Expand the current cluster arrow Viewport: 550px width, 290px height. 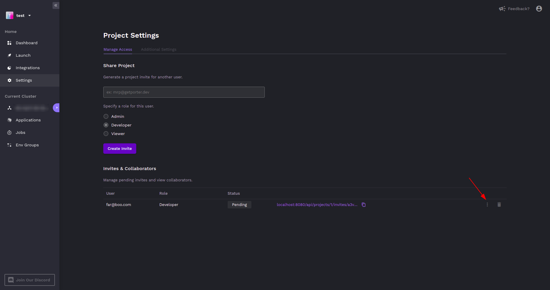click(x=56, y=108)
